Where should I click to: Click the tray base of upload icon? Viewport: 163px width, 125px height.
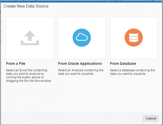tap(30, 43)
